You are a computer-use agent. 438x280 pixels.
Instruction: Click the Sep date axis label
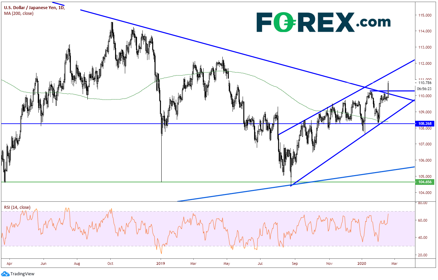(295, 264)
